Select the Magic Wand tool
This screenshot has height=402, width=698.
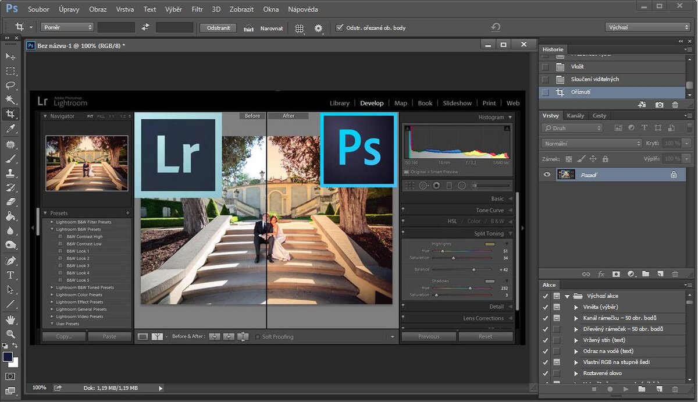pyautogui.click(x=10, y=100)
